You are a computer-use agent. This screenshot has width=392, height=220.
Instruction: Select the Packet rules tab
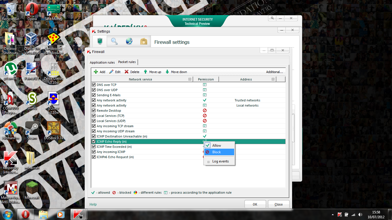pyautogui.click(x=127, y=62)
